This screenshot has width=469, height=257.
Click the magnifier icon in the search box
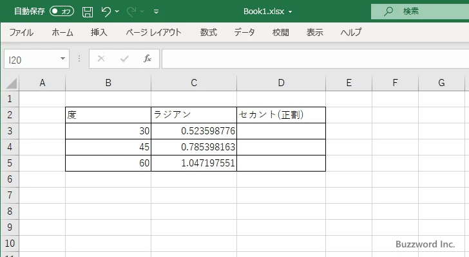pos(388,12)
